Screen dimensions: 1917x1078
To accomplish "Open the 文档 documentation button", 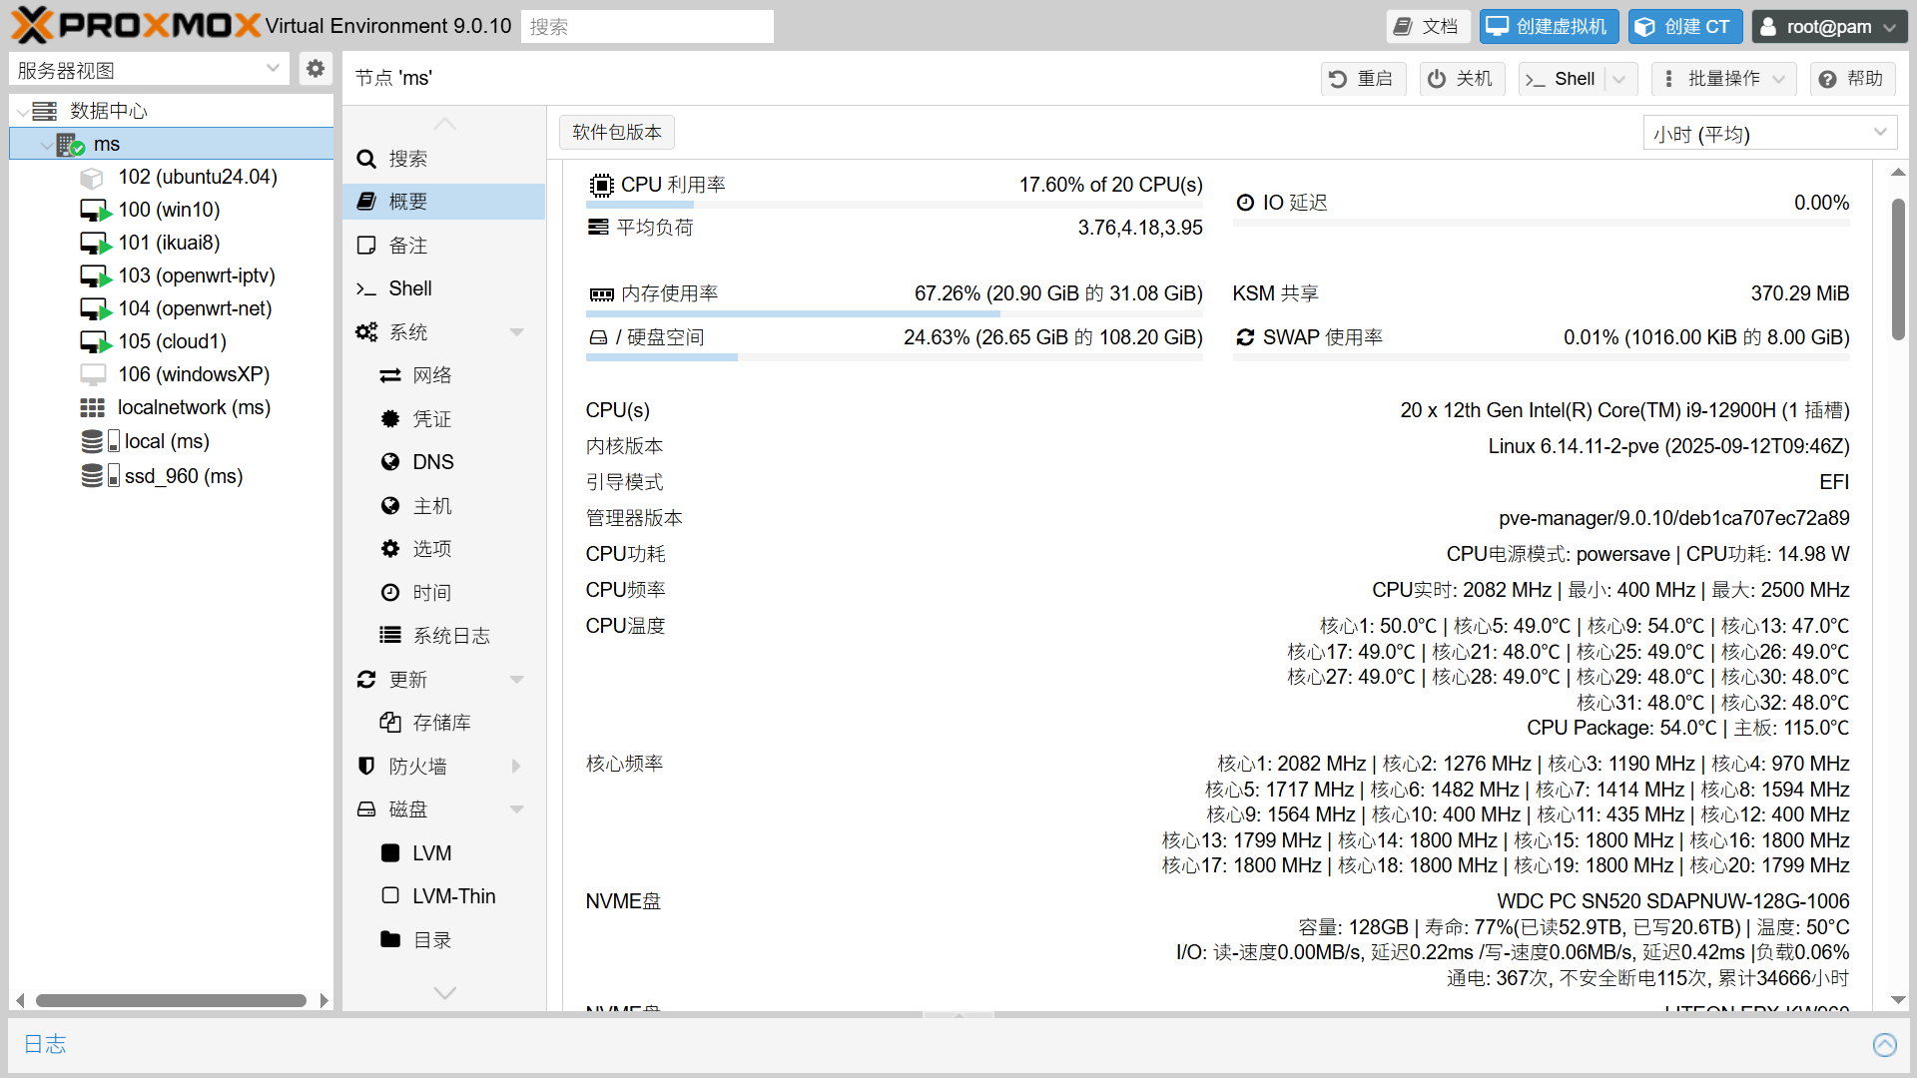I will pyautogui.click(x=1427, y=27).
